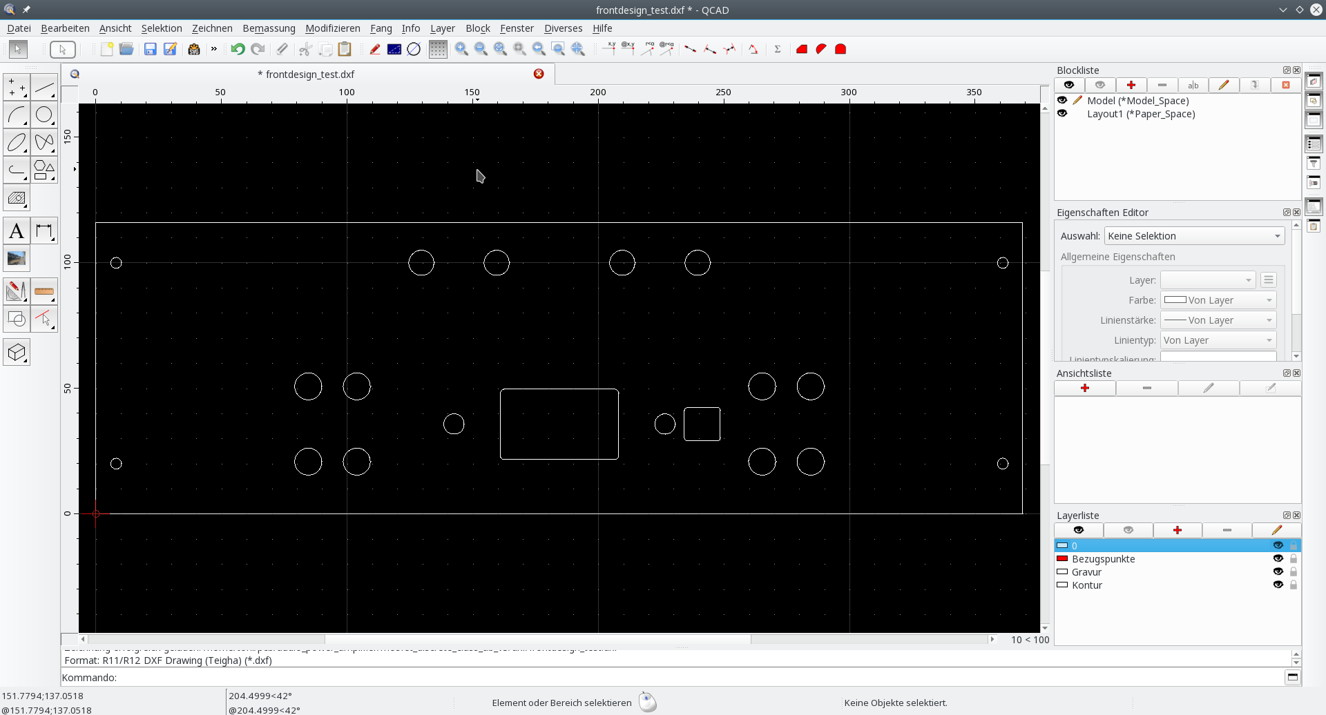
Task: Click Save As icon with pencil
Action: [170, 49]
